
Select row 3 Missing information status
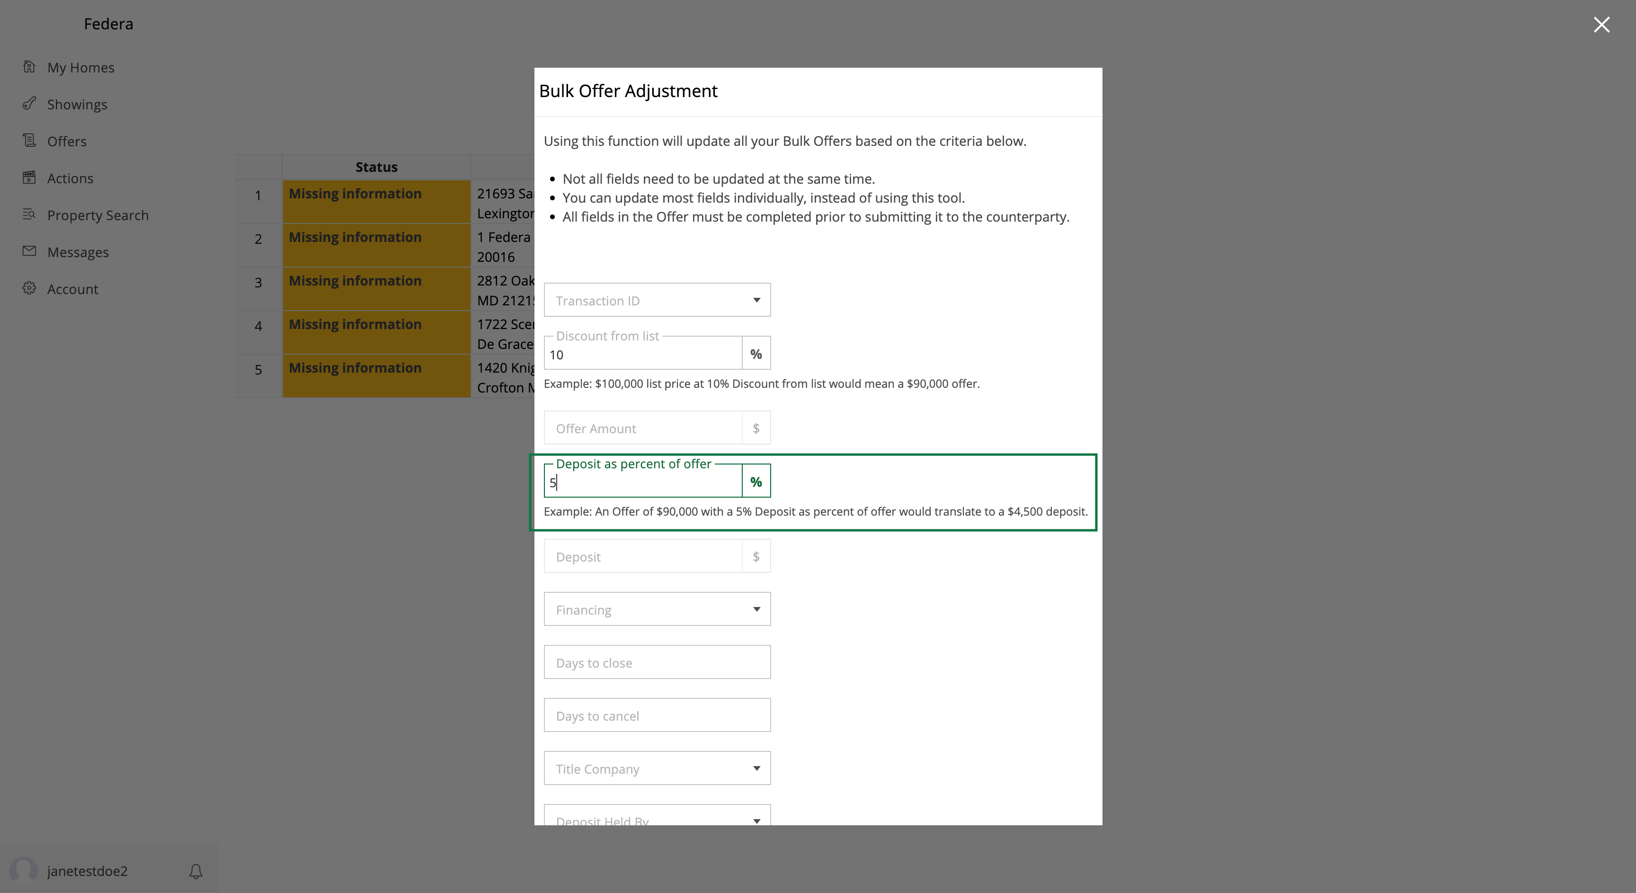point(377,289)
